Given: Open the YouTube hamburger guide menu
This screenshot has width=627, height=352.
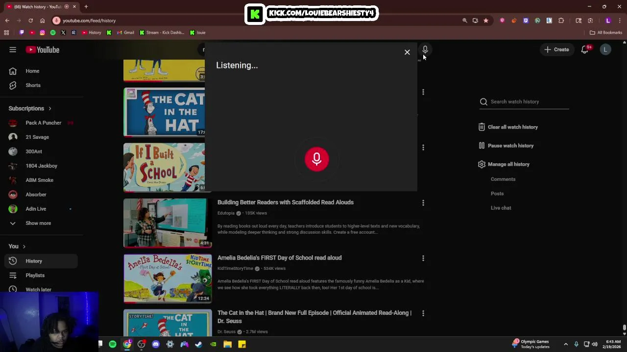Looking at the screenshot, I should 13,49.
